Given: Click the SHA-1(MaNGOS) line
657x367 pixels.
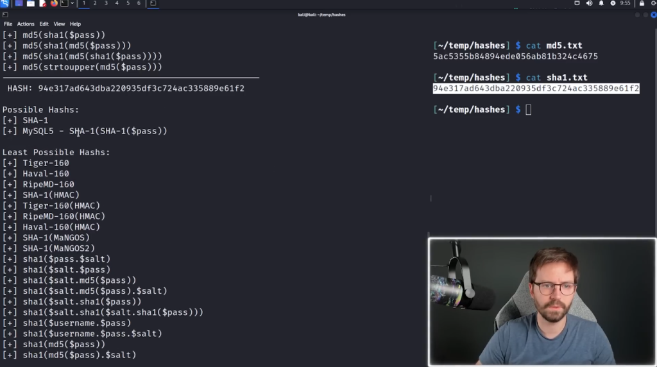Looking at the screenshot, I should (46, 238).
